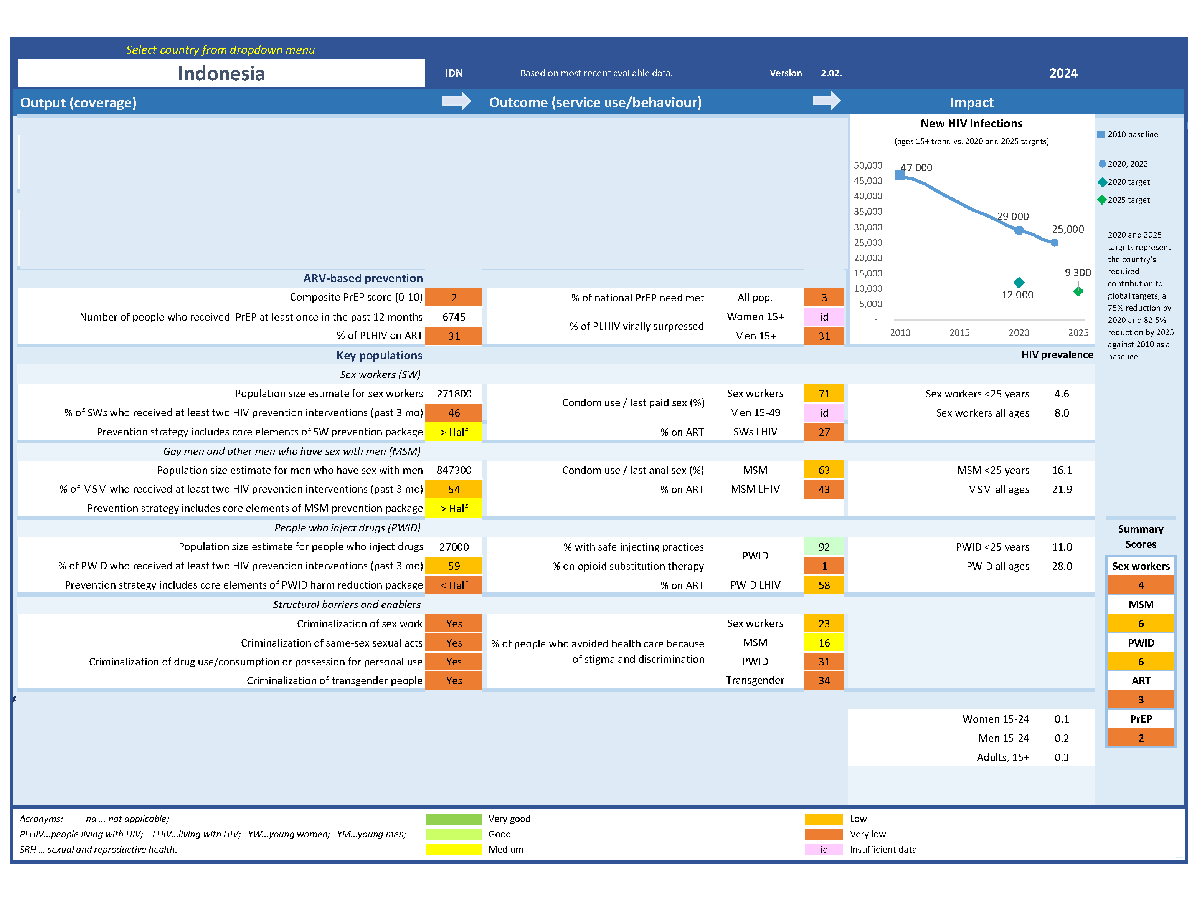Screen dimensions: 1197x898
Task: Click the Low amber legend swatch
Action: (x=824, y=819)
